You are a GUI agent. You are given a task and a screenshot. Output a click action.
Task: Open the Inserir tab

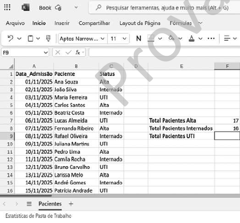pyautogui.click(x=62, y=23)
